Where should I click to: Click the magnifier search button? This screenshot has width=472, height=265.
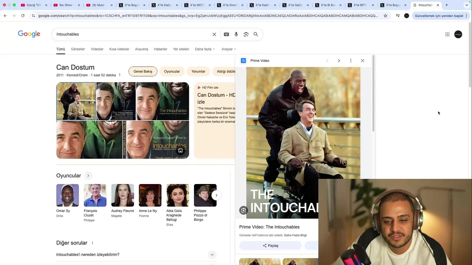(256, 34)
